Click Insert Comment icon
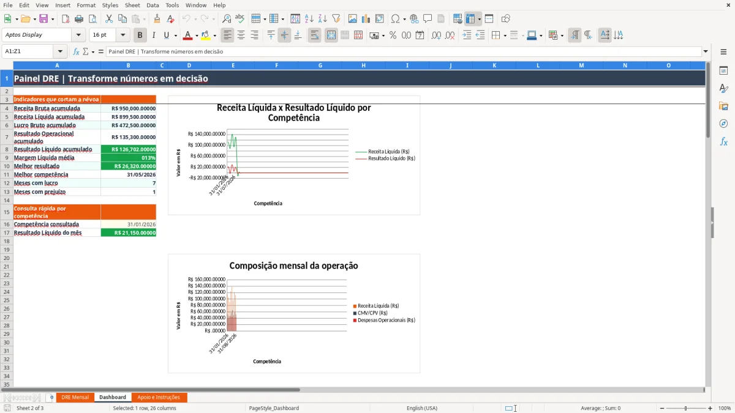 (428, 19)
